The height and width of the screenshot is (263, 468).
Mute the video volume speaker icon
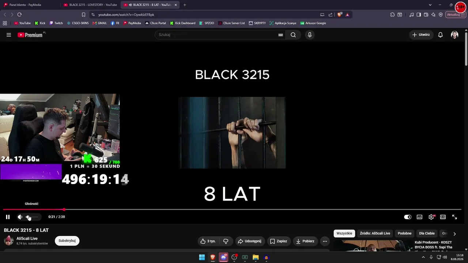(x=20, y=217)
